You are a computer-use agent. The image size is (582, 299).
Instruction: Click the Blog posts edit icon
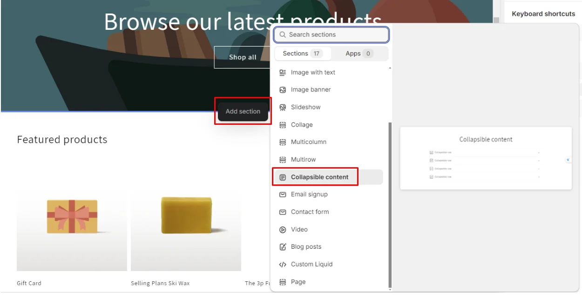[283, 247]
